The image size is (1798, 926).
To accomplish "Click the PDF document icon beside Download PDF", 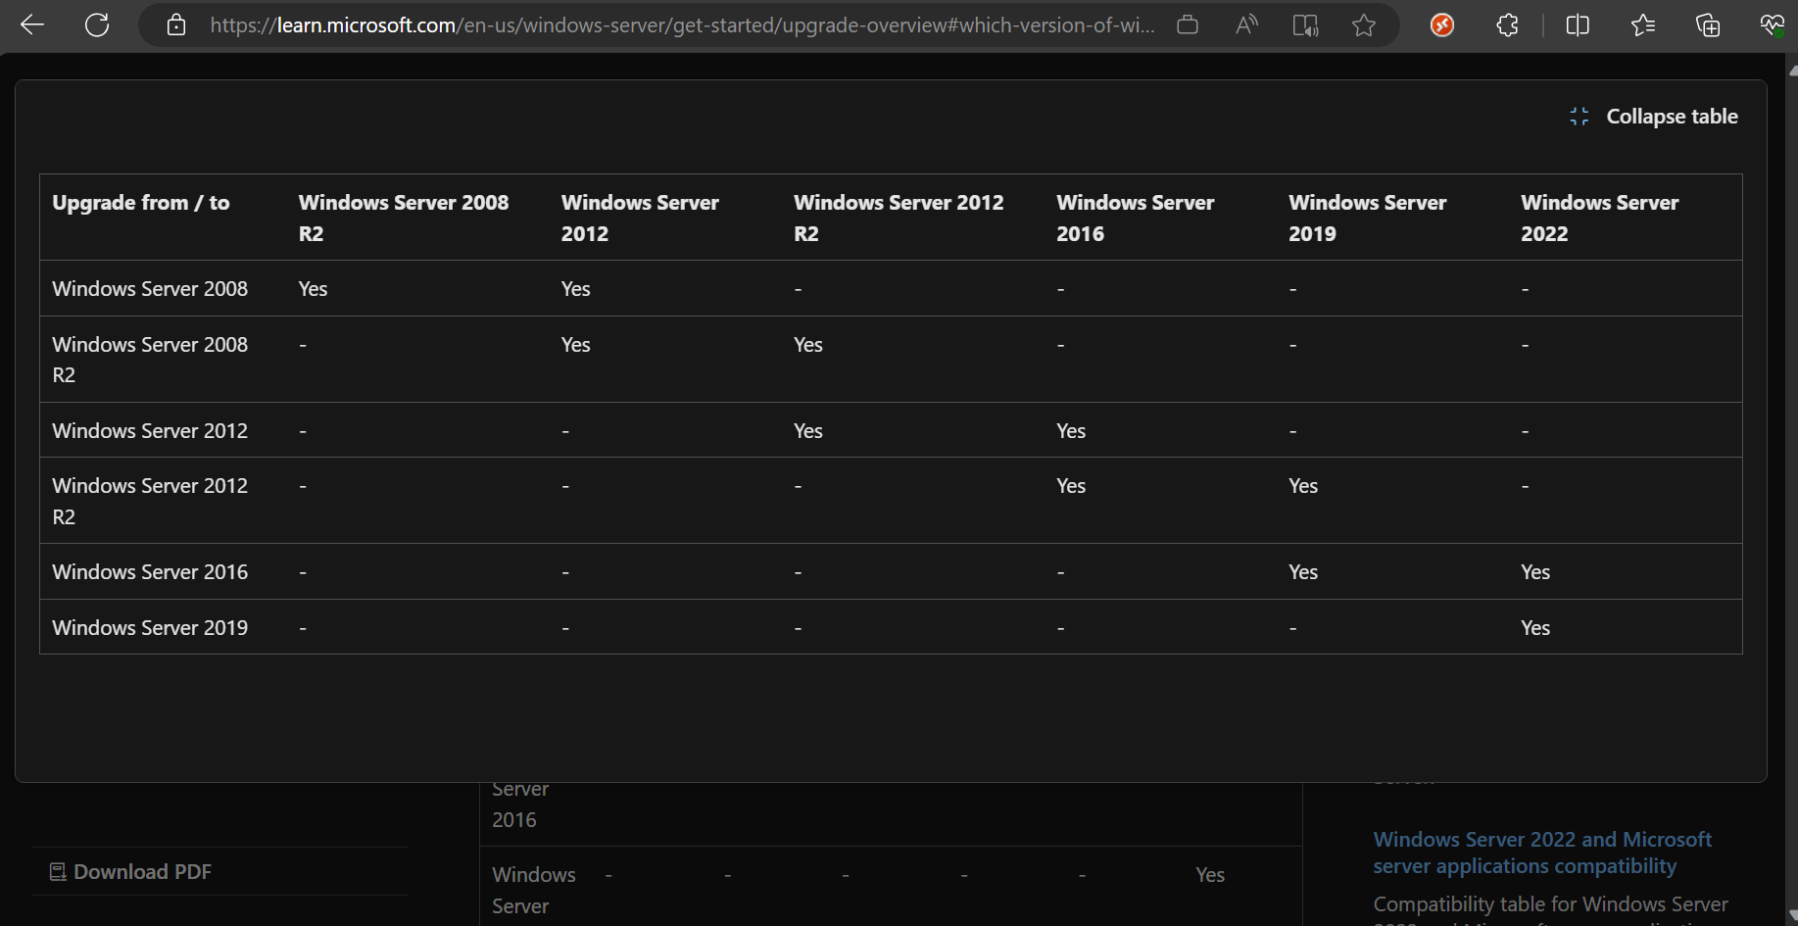I will (x=58, y=871).
